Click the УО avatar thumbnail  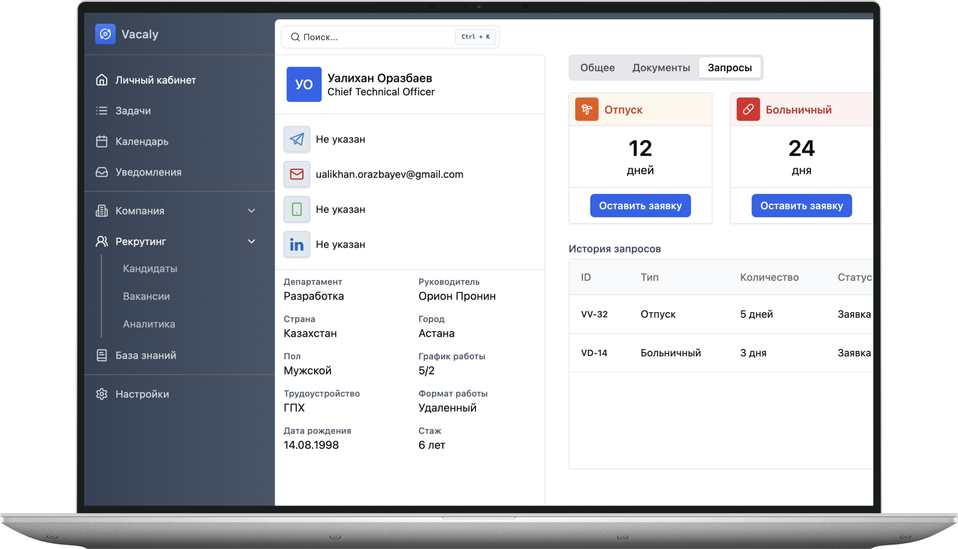[304, 84]
